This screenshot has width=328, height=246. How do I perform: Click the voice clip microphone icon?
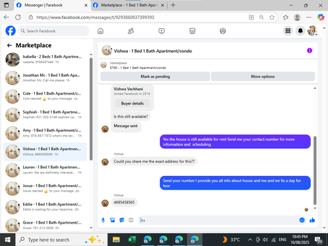click(x=103, y=220)
